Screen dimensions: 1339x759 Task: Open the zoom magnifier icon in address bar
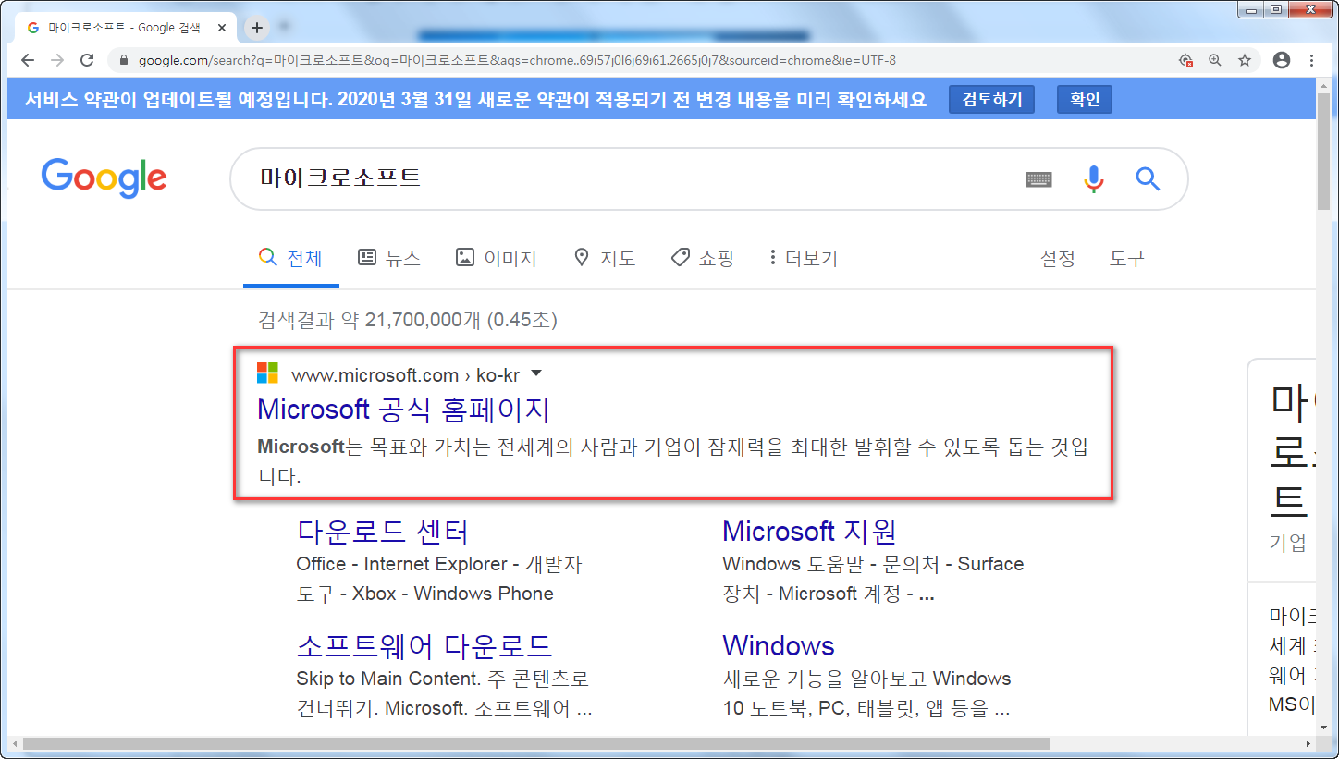click(x=1215, y=60)
